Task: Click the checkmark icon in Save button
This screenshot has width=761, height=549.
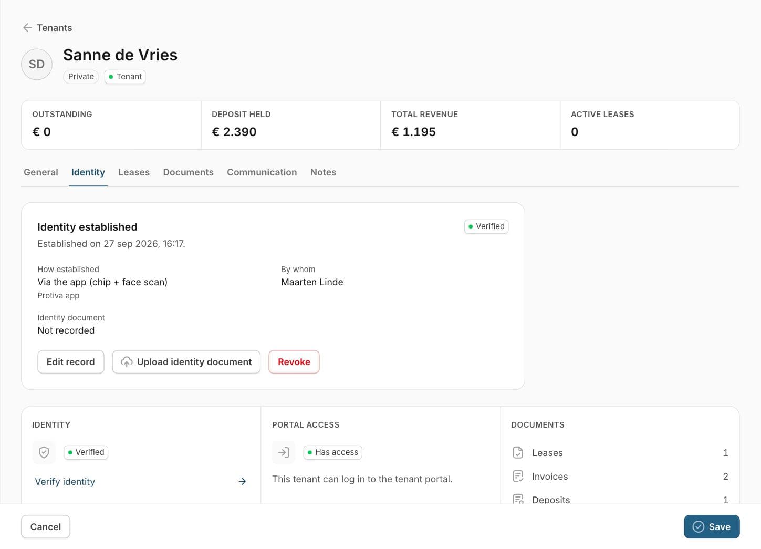Action: coord(698,527)
